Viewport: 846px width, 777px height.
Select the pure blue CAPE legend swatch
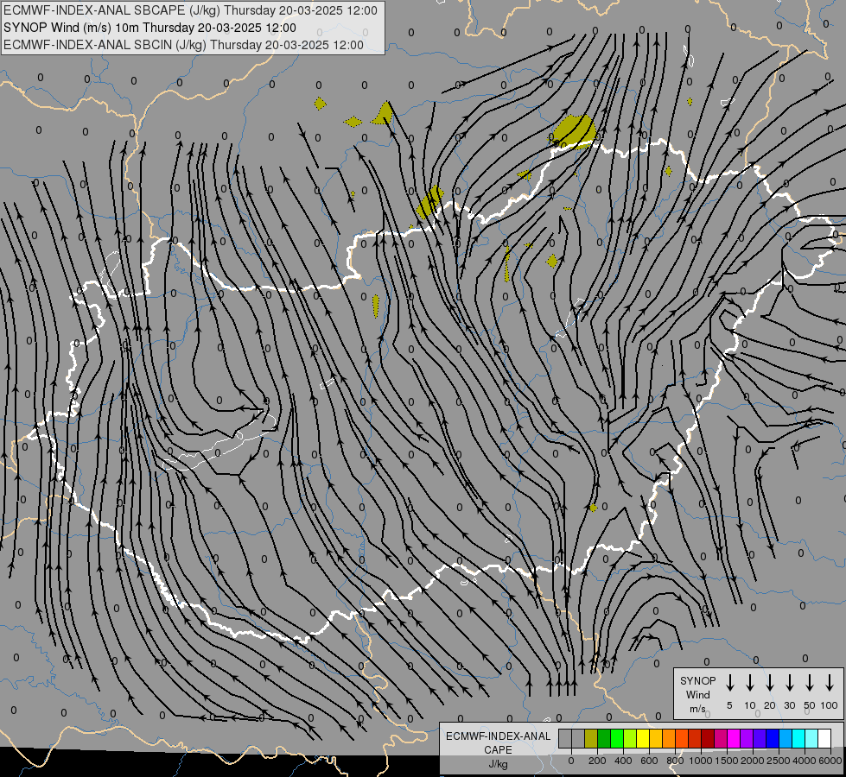coord(773,738)
